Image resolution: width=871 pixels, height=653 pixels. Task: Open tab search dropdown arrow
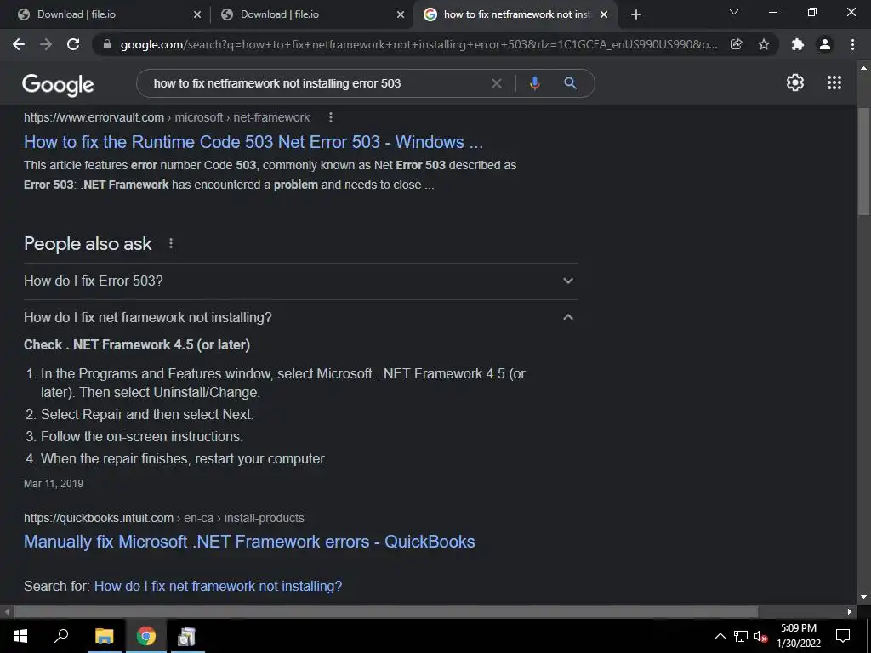(x=734, y=12)
